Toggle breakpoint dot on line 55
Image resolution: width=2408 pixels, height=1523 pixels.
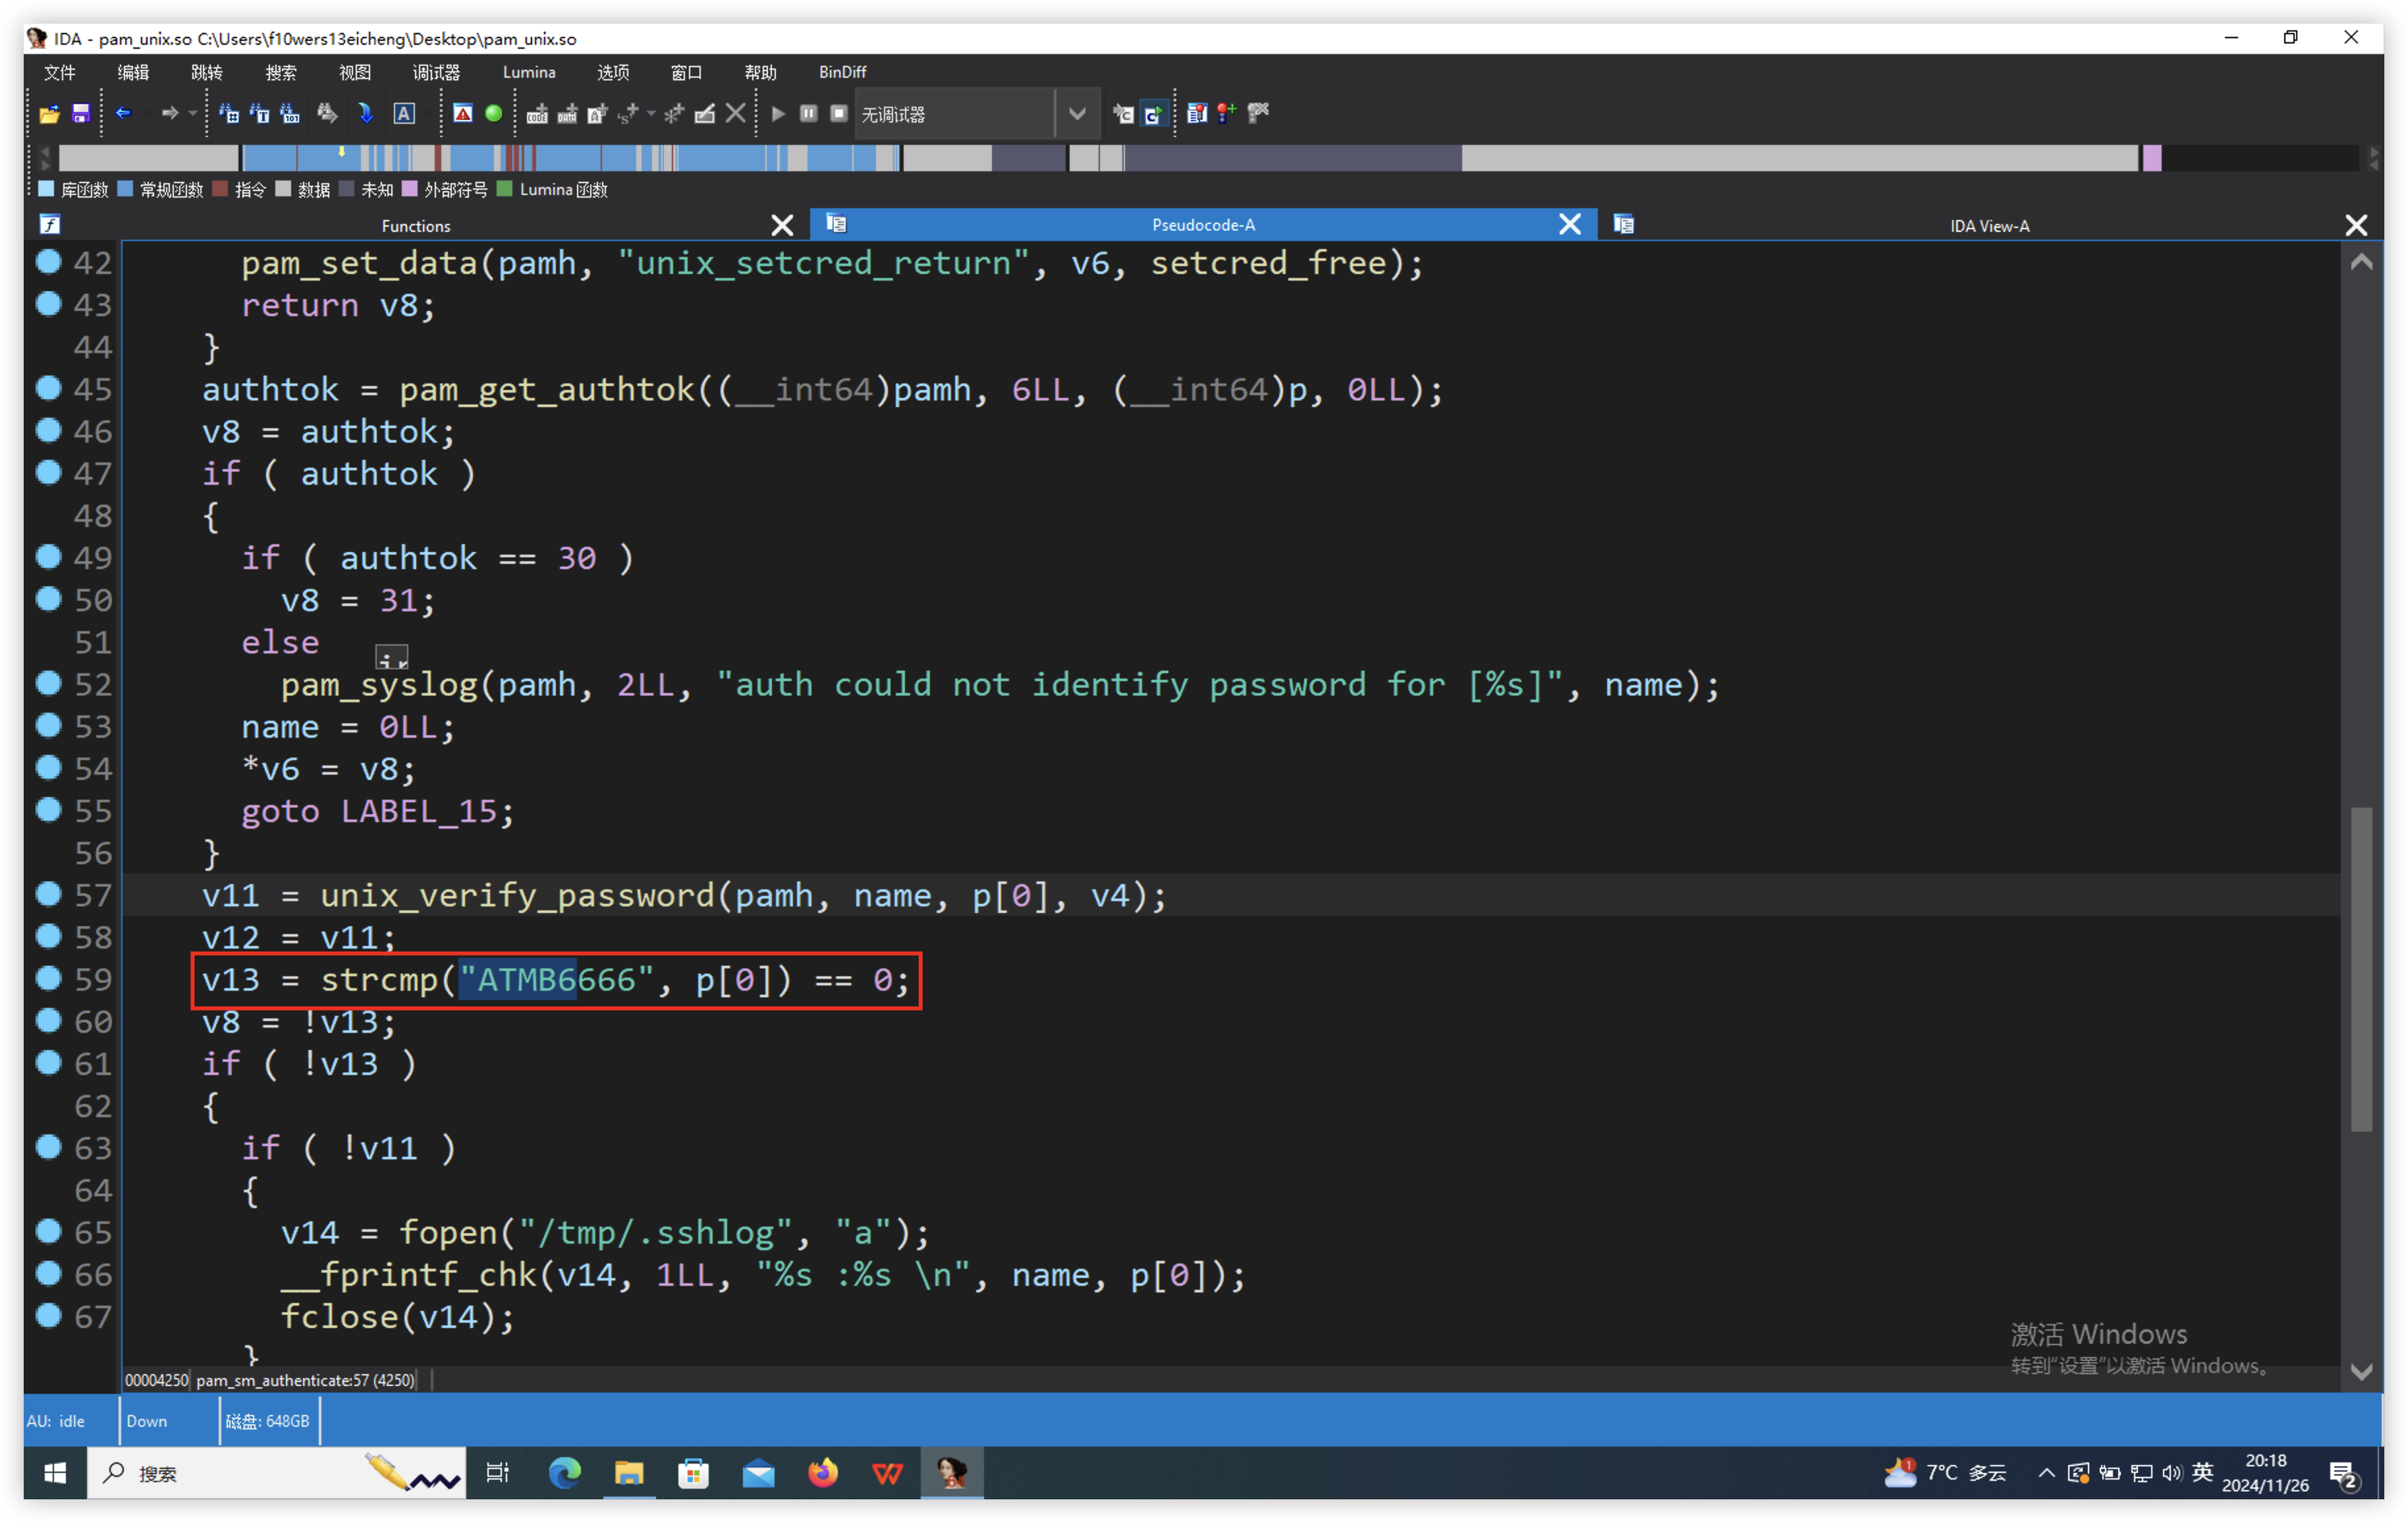pos(48,809)
